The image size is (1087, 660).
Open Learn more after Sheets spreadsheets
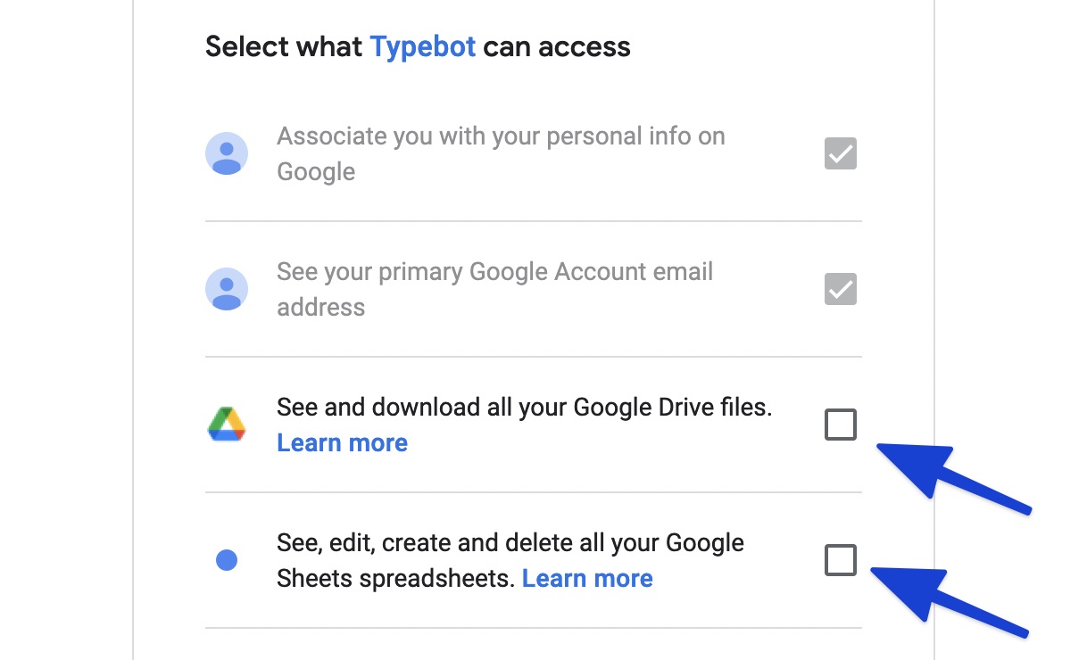[587, 579]
